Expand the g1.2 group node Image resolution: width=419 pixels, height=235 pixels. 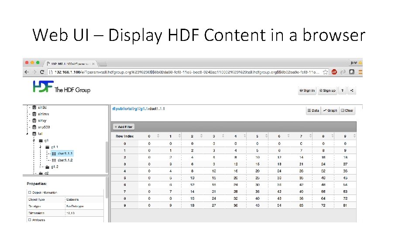(41, 167)
